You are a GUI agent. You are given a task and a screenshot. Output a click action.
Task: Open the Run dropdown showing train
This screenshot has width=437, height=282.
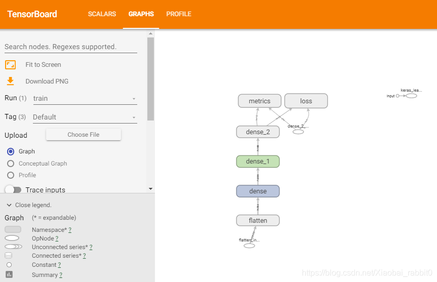click(x=85, y=98)
